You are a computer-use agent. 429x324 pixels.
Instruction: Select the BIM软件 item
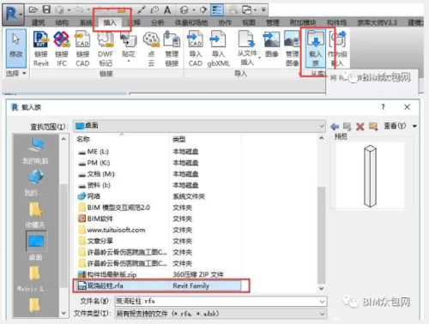point(96,219)
